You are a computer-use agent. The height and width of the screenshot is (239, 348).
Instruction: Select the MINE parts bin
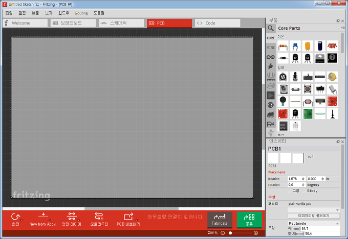coord(271,47)
